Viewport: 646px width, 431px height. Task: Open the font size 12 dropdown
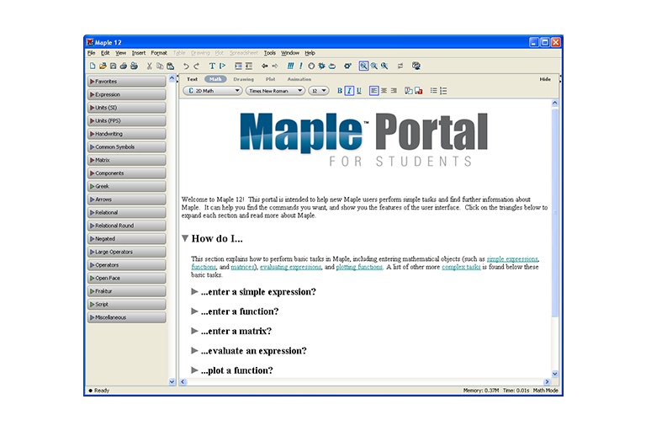click(x=319, y=91)
